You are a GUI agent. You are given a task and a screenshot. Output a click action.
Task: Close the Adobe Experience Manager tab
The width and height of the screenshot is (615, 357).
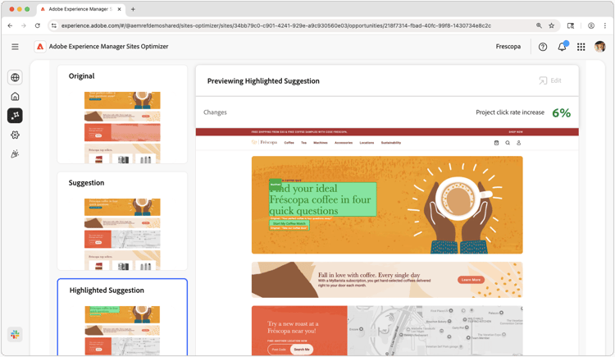119,9
